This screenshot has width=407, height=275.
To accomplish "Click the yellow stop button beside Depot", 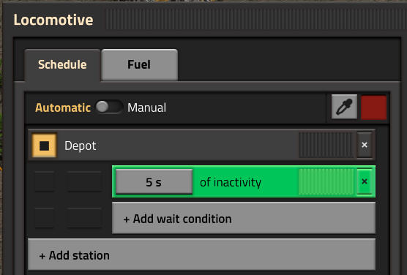I will (45, 146).
